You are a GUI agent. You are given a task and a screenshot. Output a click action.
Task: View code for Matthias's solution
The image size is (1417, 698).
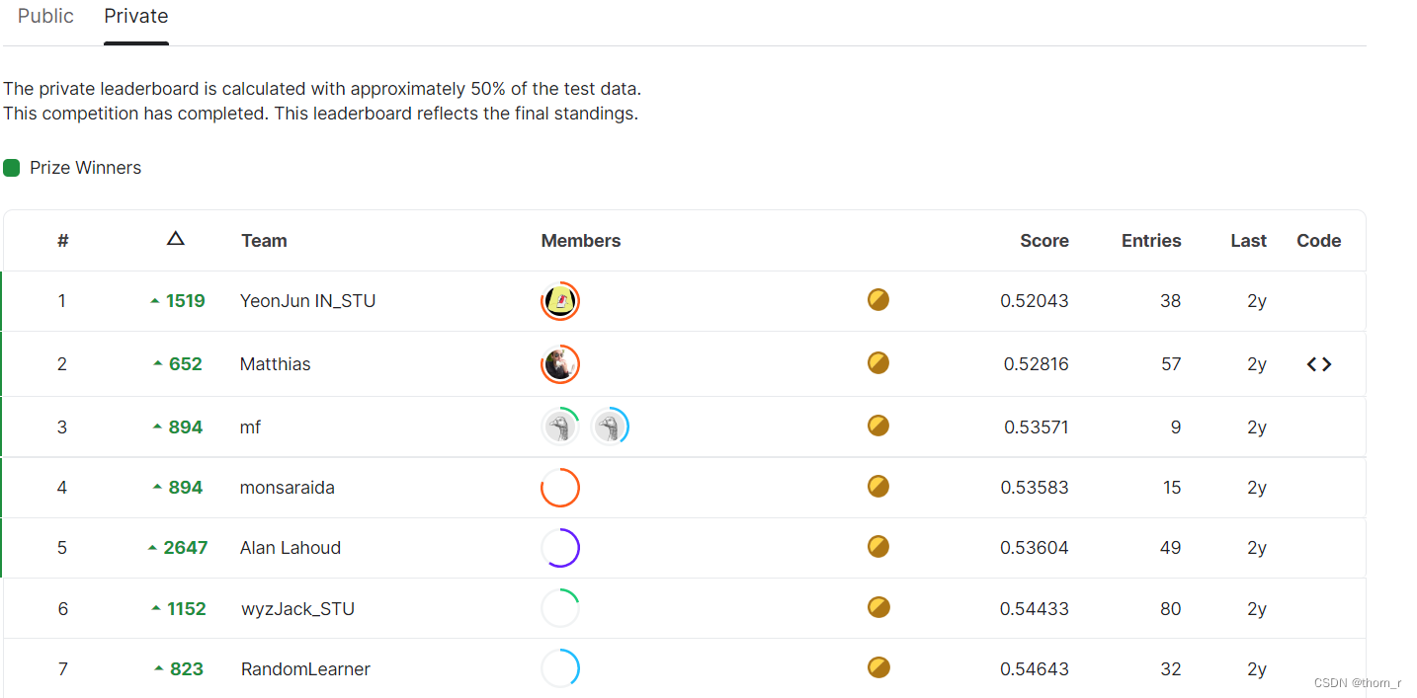(1319, 364)
